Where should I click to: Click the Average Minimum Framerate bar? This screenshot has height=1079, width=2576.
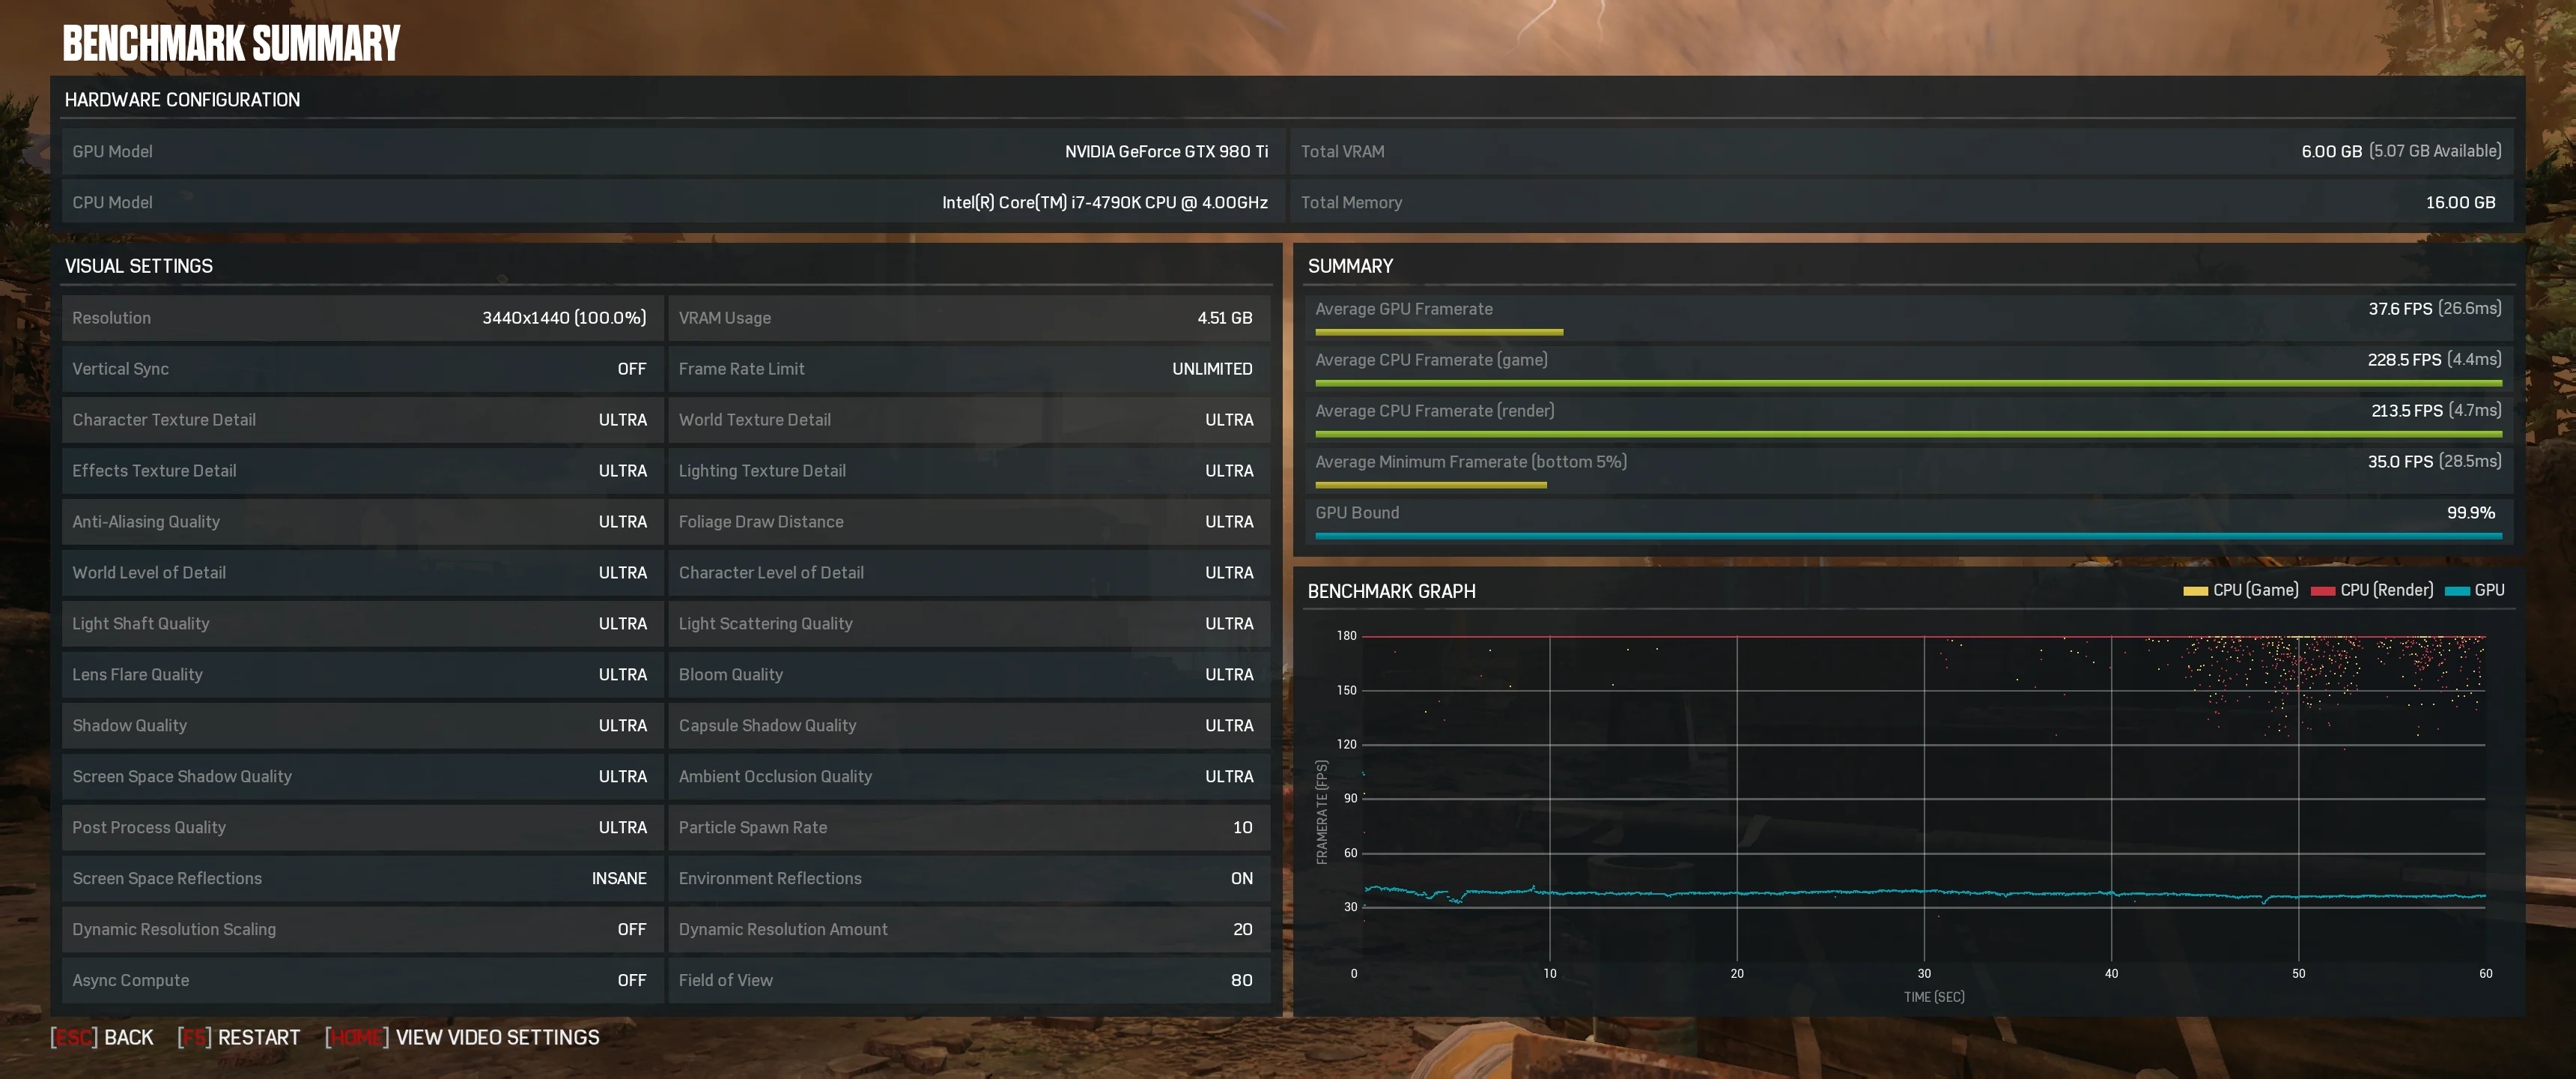click(x=1431, y=486)
